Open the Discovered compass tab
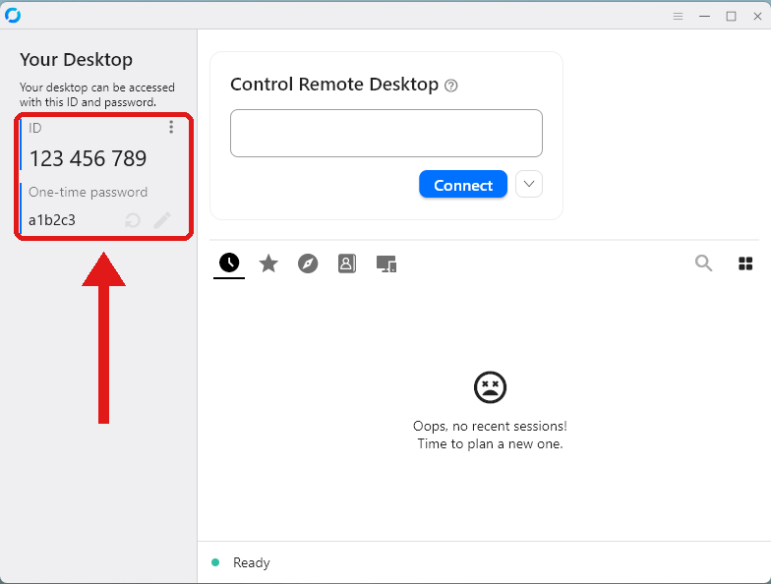 click(308, 263)
